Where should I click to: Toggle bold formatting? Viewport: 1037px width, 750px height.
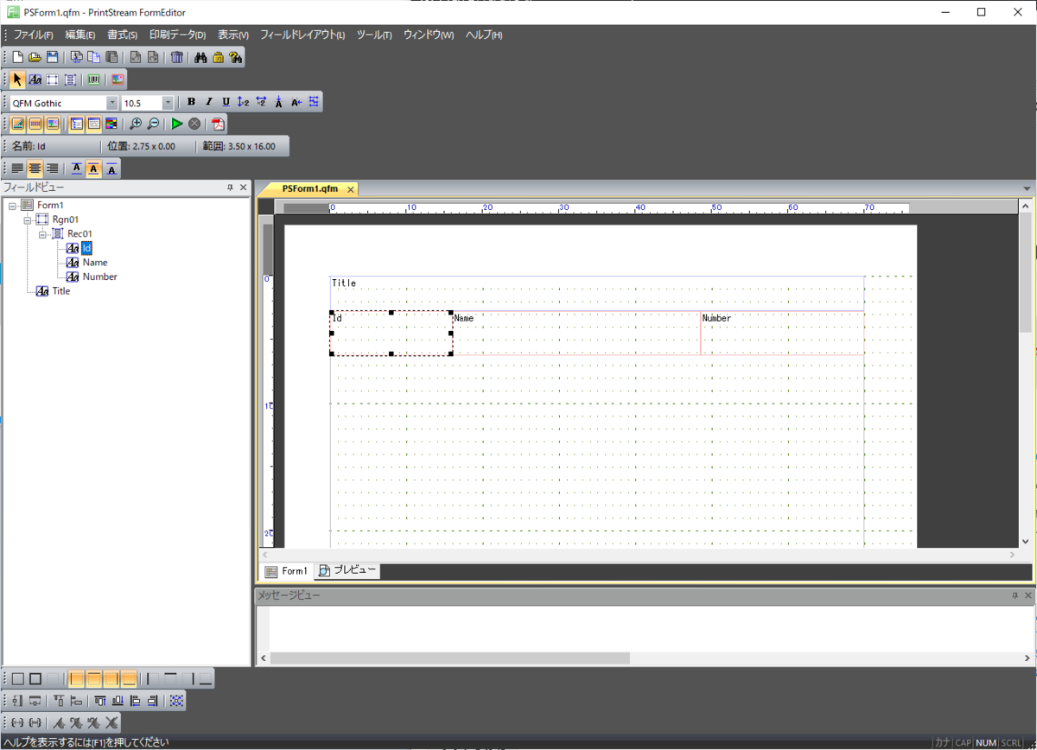point(191,102)
